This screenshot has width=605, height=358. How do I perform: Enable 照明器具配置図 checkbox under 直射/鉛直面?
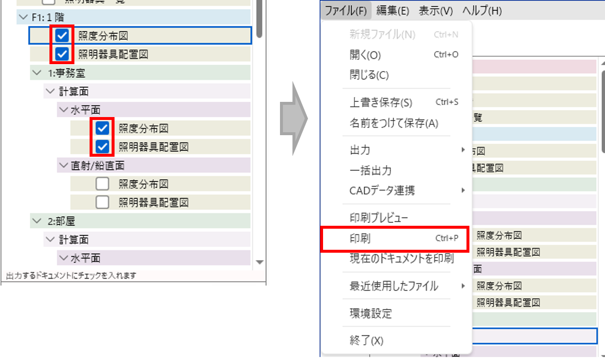[x=102, y=202]
